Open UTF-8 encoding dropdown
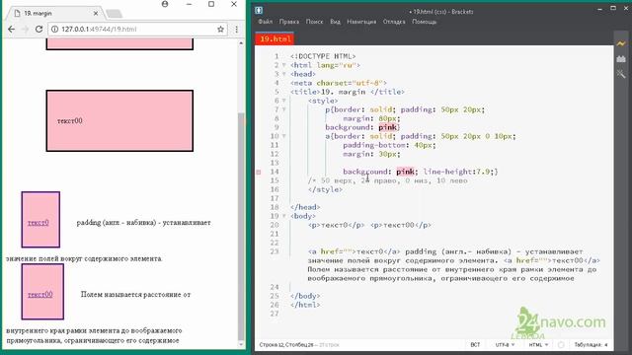Image resolution: width=632 pixels, height=355 pixels. [505, 345]
